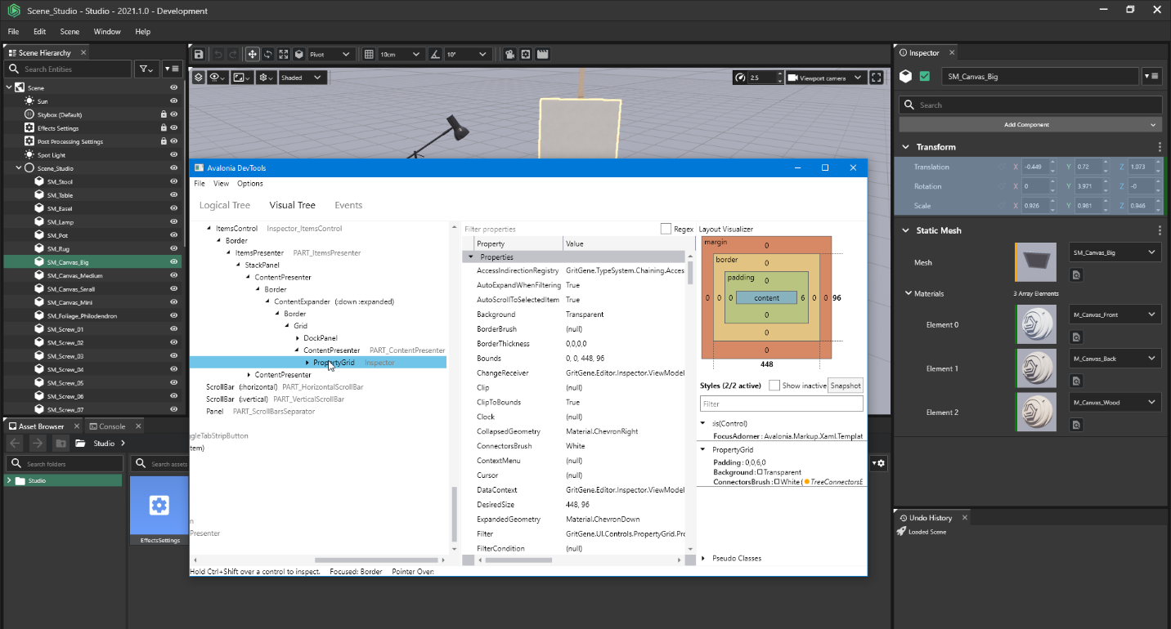Image resolution: width=1171 pixels, height=629 pixels.
Task: Click the SM_Canvas_Big mesh thumbnail
Action: [x=1035, y=262]
